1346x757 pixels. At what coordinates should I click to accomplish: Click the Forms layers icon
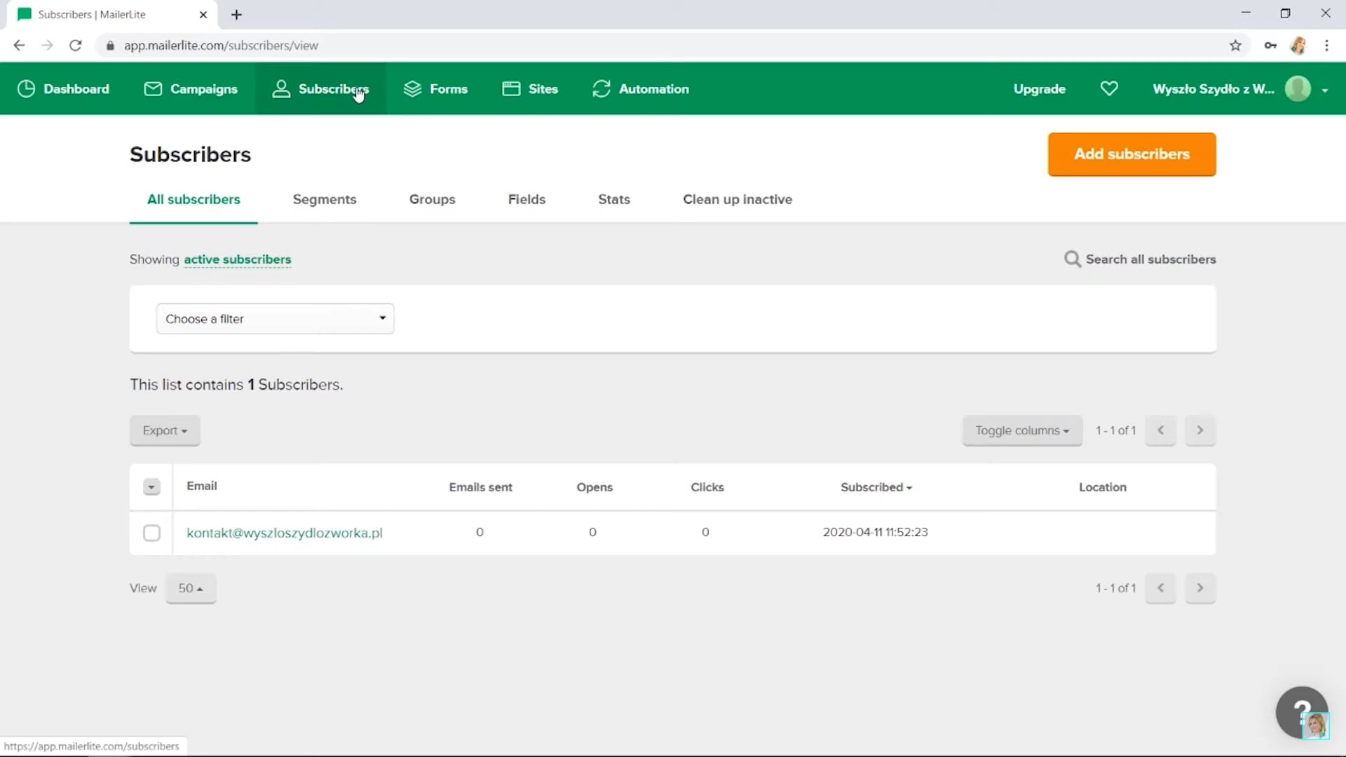click(x=412, y=89)
